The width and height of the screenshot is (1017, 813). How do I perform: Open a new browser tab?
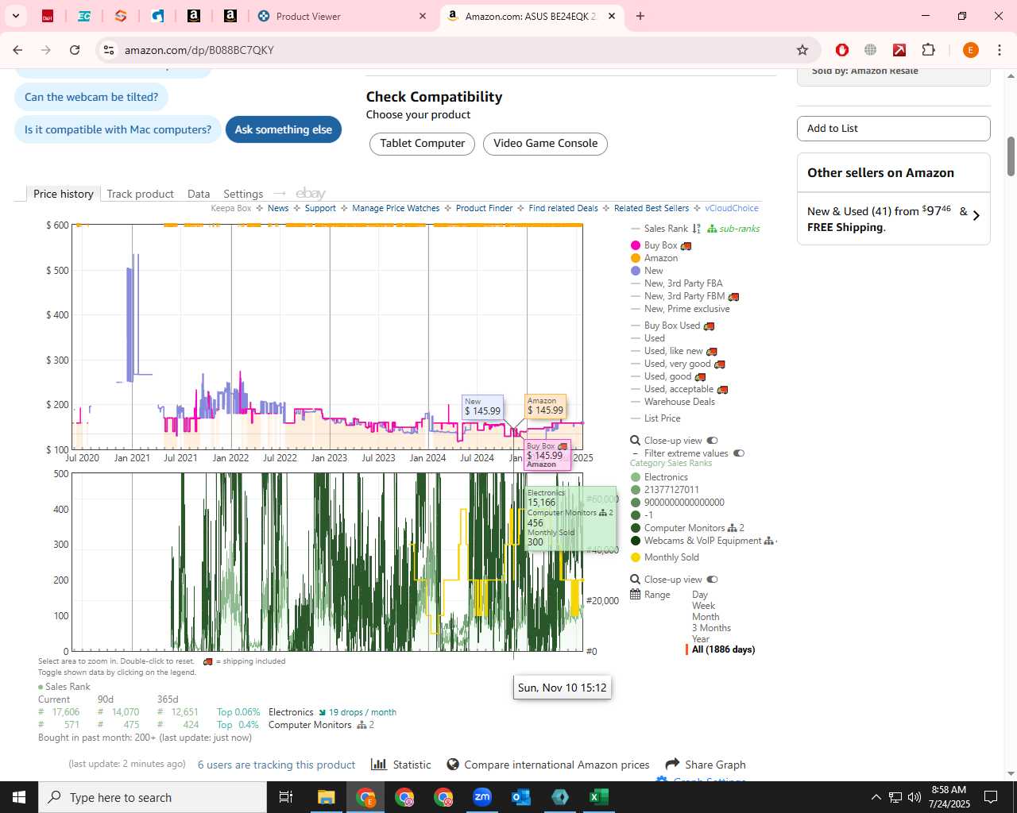(640, 16)
